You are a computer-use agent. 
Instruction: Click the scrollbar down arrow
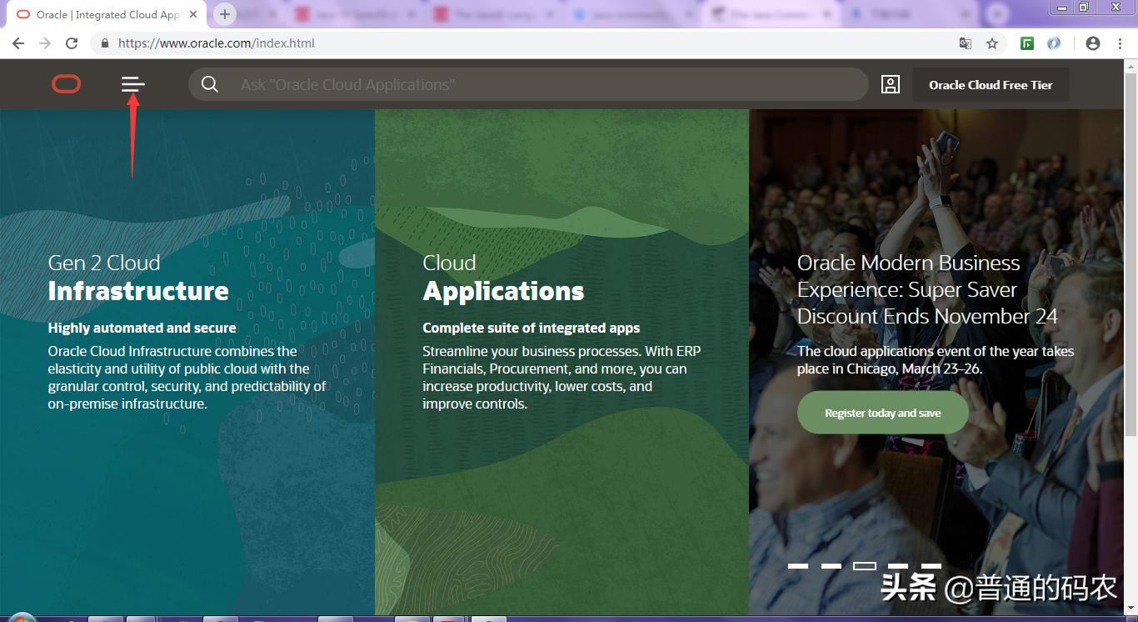pos(1131,609)
